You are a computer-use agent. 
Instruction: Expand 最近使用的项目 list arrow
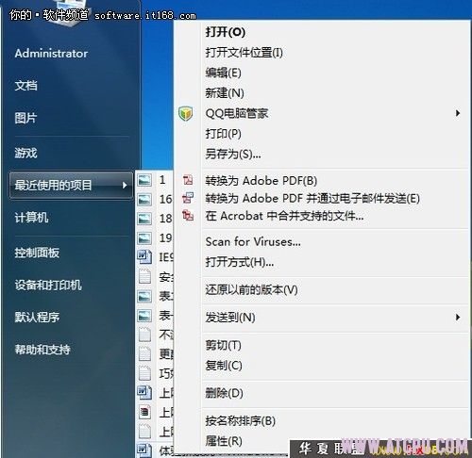[x=125, y=186]
